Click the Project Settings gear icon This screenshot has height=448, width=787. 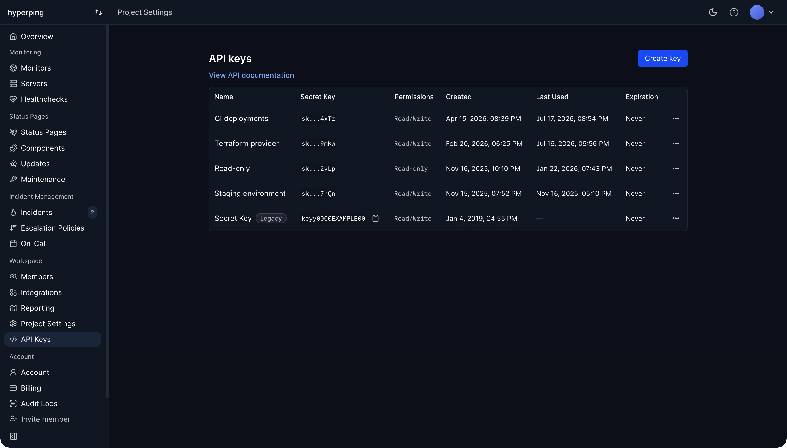click(13, 324)
